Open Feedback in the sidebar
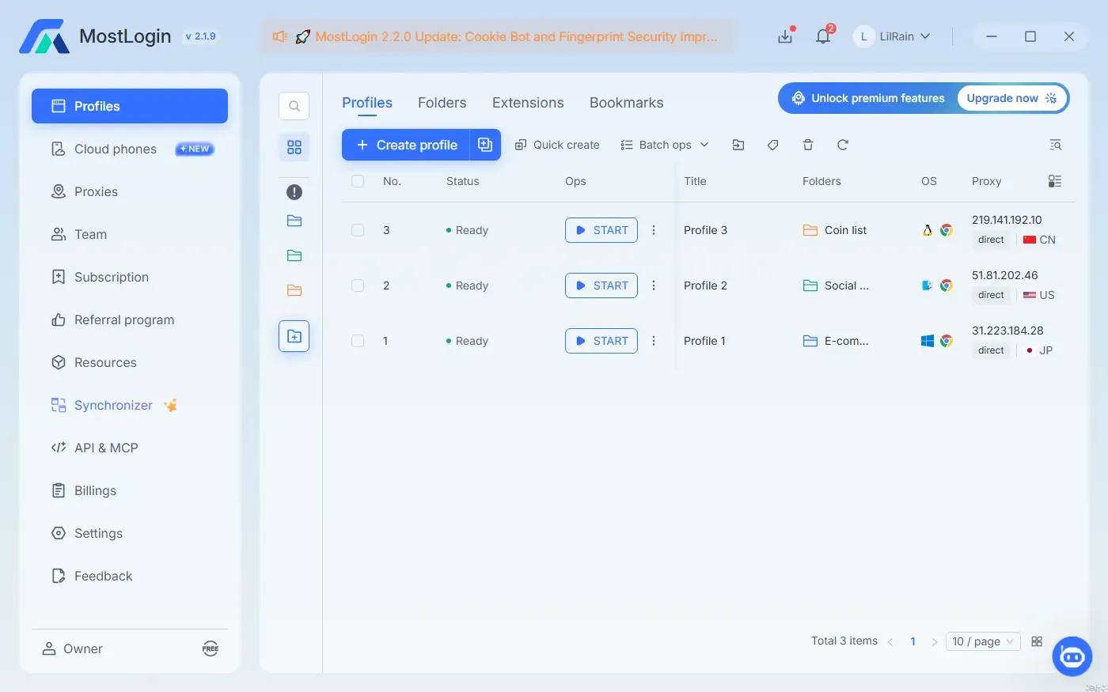The image size is (1108, 692). (x=130, y=576)
